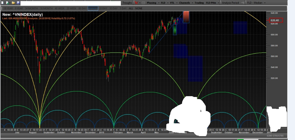Toggle the 54 MONTH cycle

31,8
